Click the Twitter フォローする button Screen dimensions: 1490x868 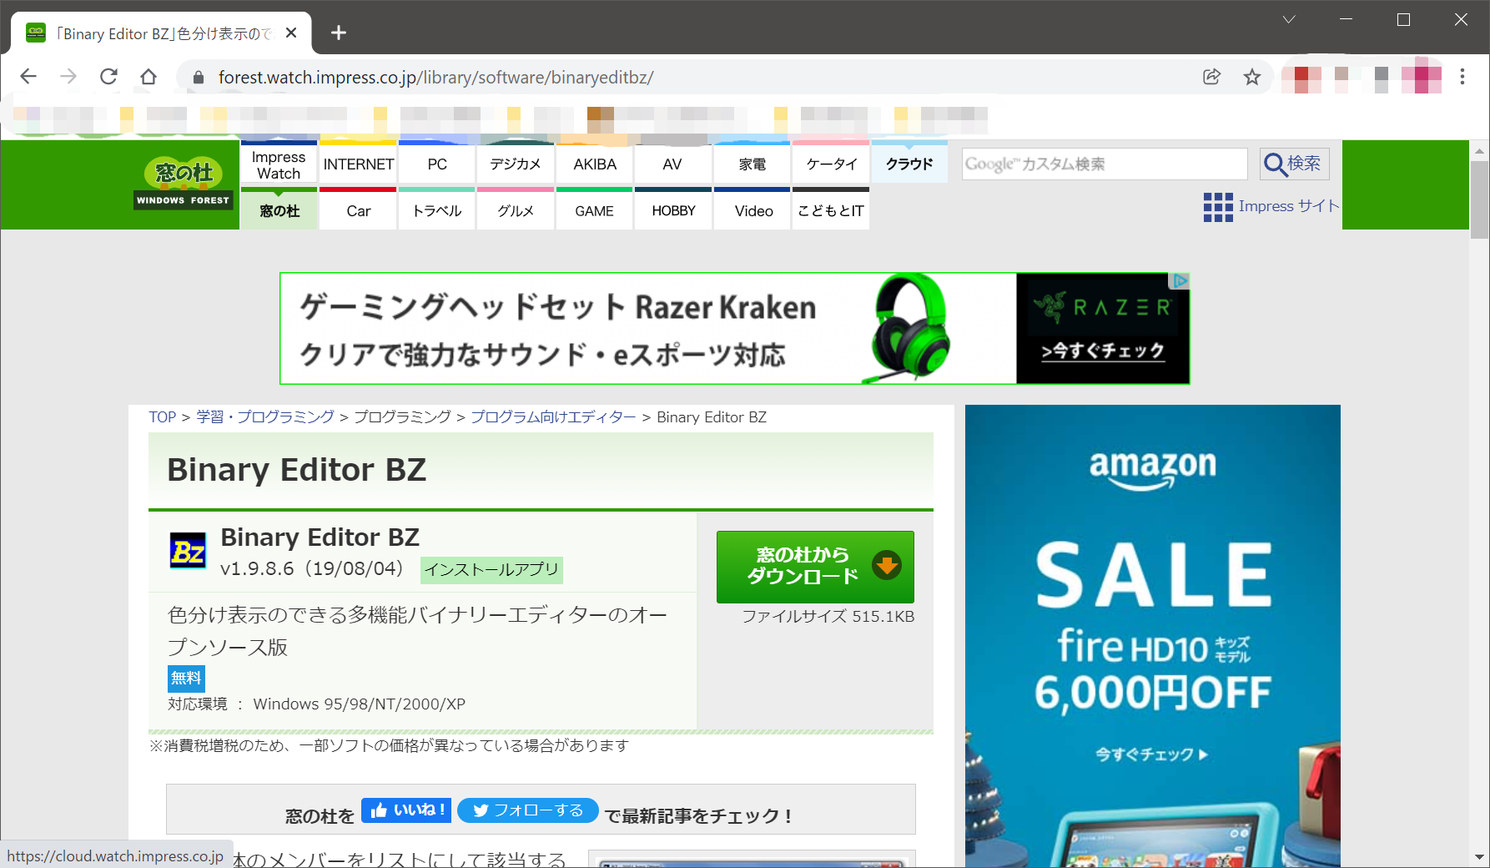click(x=527, y=810)
